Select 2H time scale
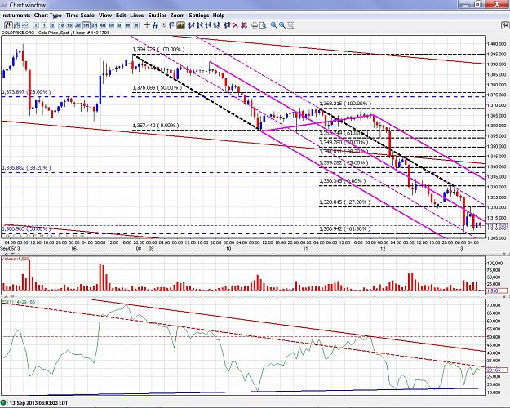The image size is (510, 408). [x=95, y=25]
